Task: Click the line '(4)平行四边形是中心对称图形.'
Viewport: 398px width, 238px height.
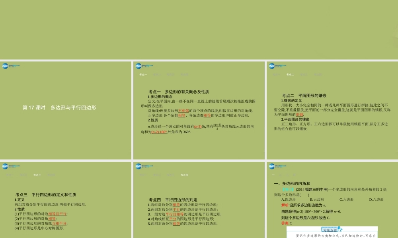Action: [39, 228]
